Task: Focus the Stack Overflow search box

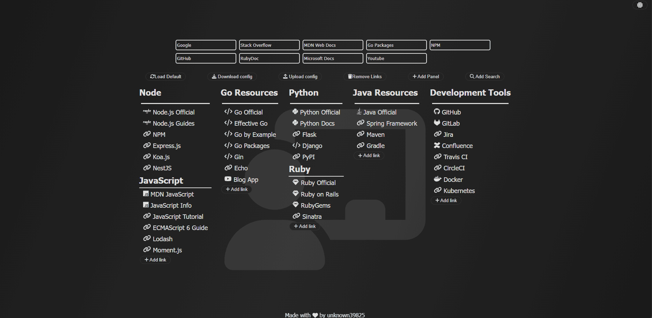Action: [269, 45]
